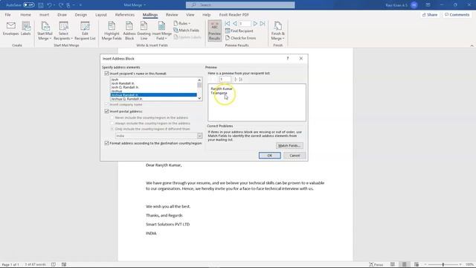Click dialog help question mark

[288, 58]
